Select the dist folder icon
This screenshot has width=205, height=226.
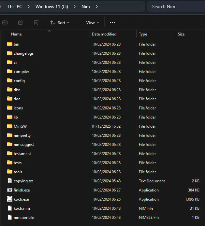point(10,90)
